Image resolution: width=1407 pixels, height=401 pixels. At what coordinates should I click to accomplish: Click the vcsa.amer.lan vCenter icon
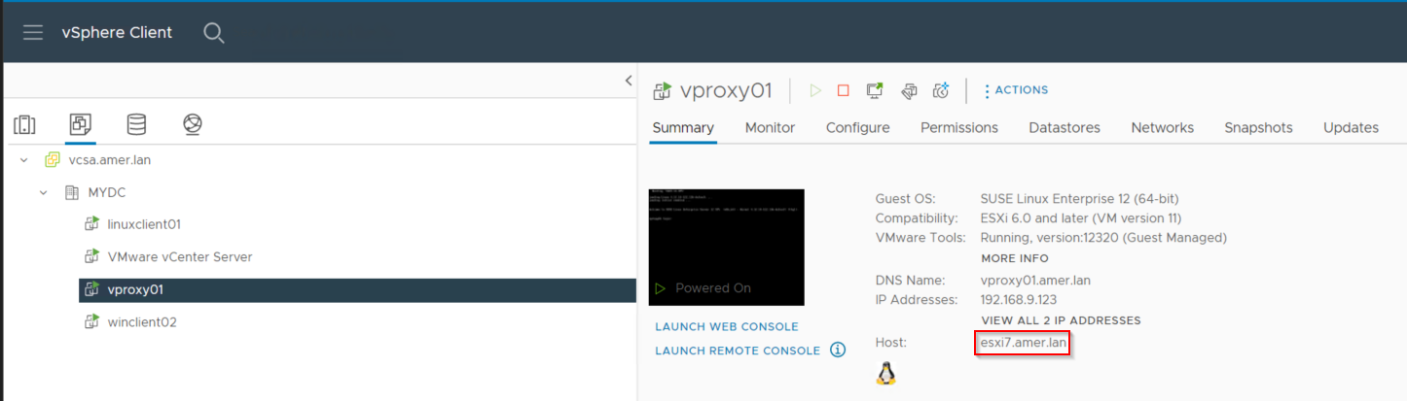click(53, 160)
